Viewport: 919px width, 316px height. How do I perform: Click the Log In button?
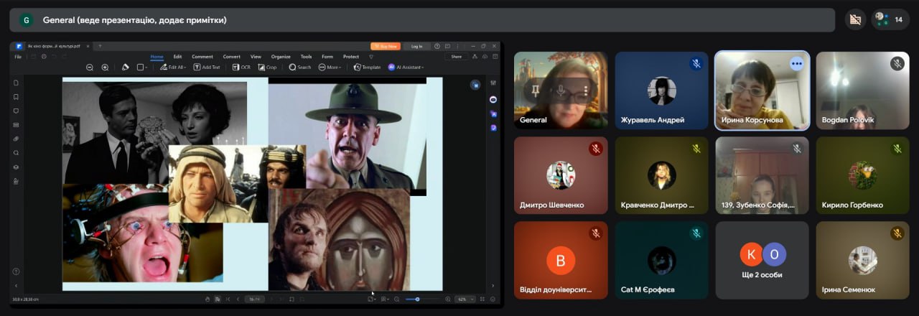pyautogui.click(x=416, y=46)
